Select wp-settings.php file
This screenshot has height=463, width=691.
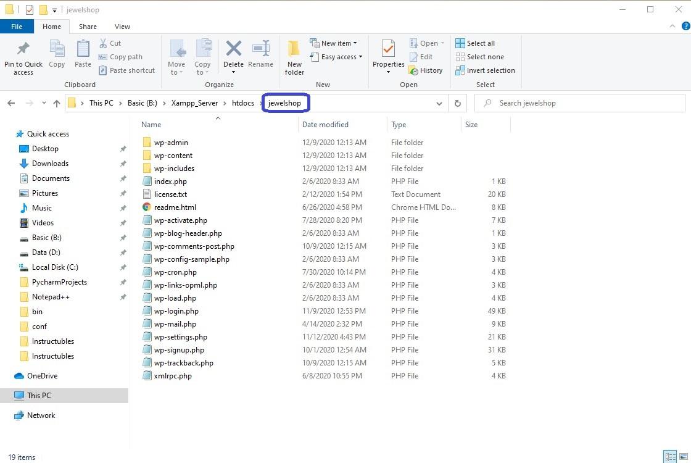coord(181,337)
